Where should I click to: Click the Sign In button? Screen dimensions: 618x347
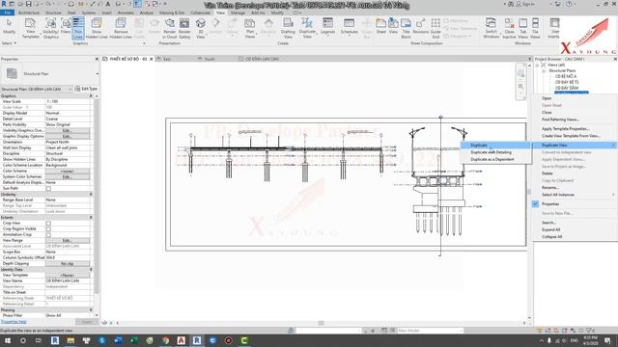coord(525,4)
